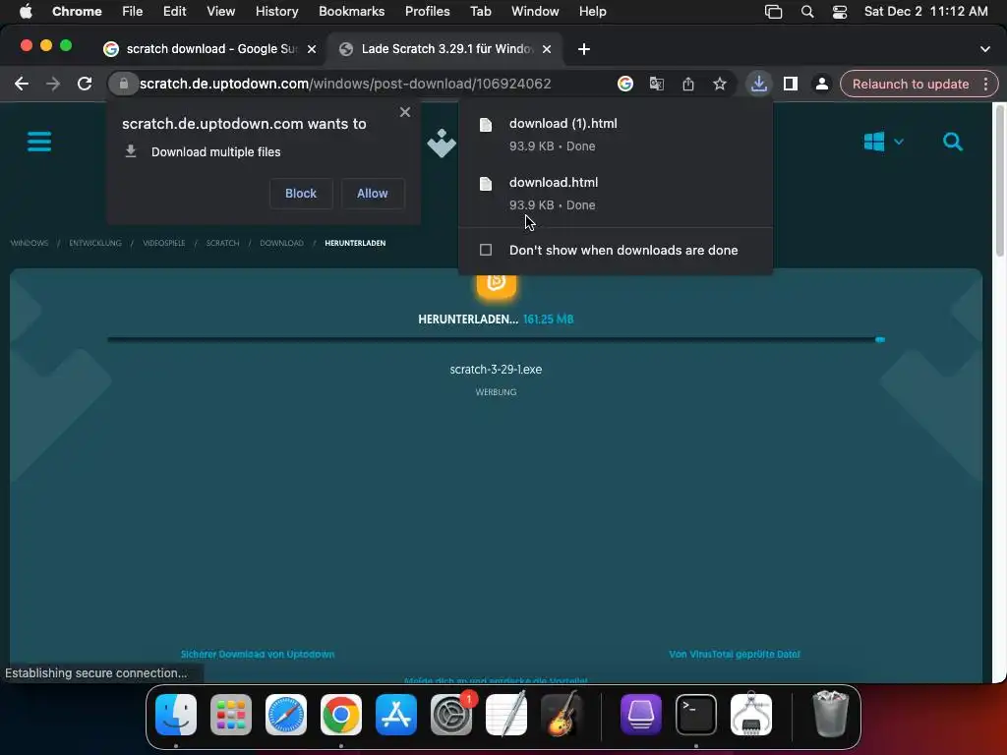Open the translate page icon
Image resolution: width=1007 pixels, height=755 pixels.
(x=656, y=85)
